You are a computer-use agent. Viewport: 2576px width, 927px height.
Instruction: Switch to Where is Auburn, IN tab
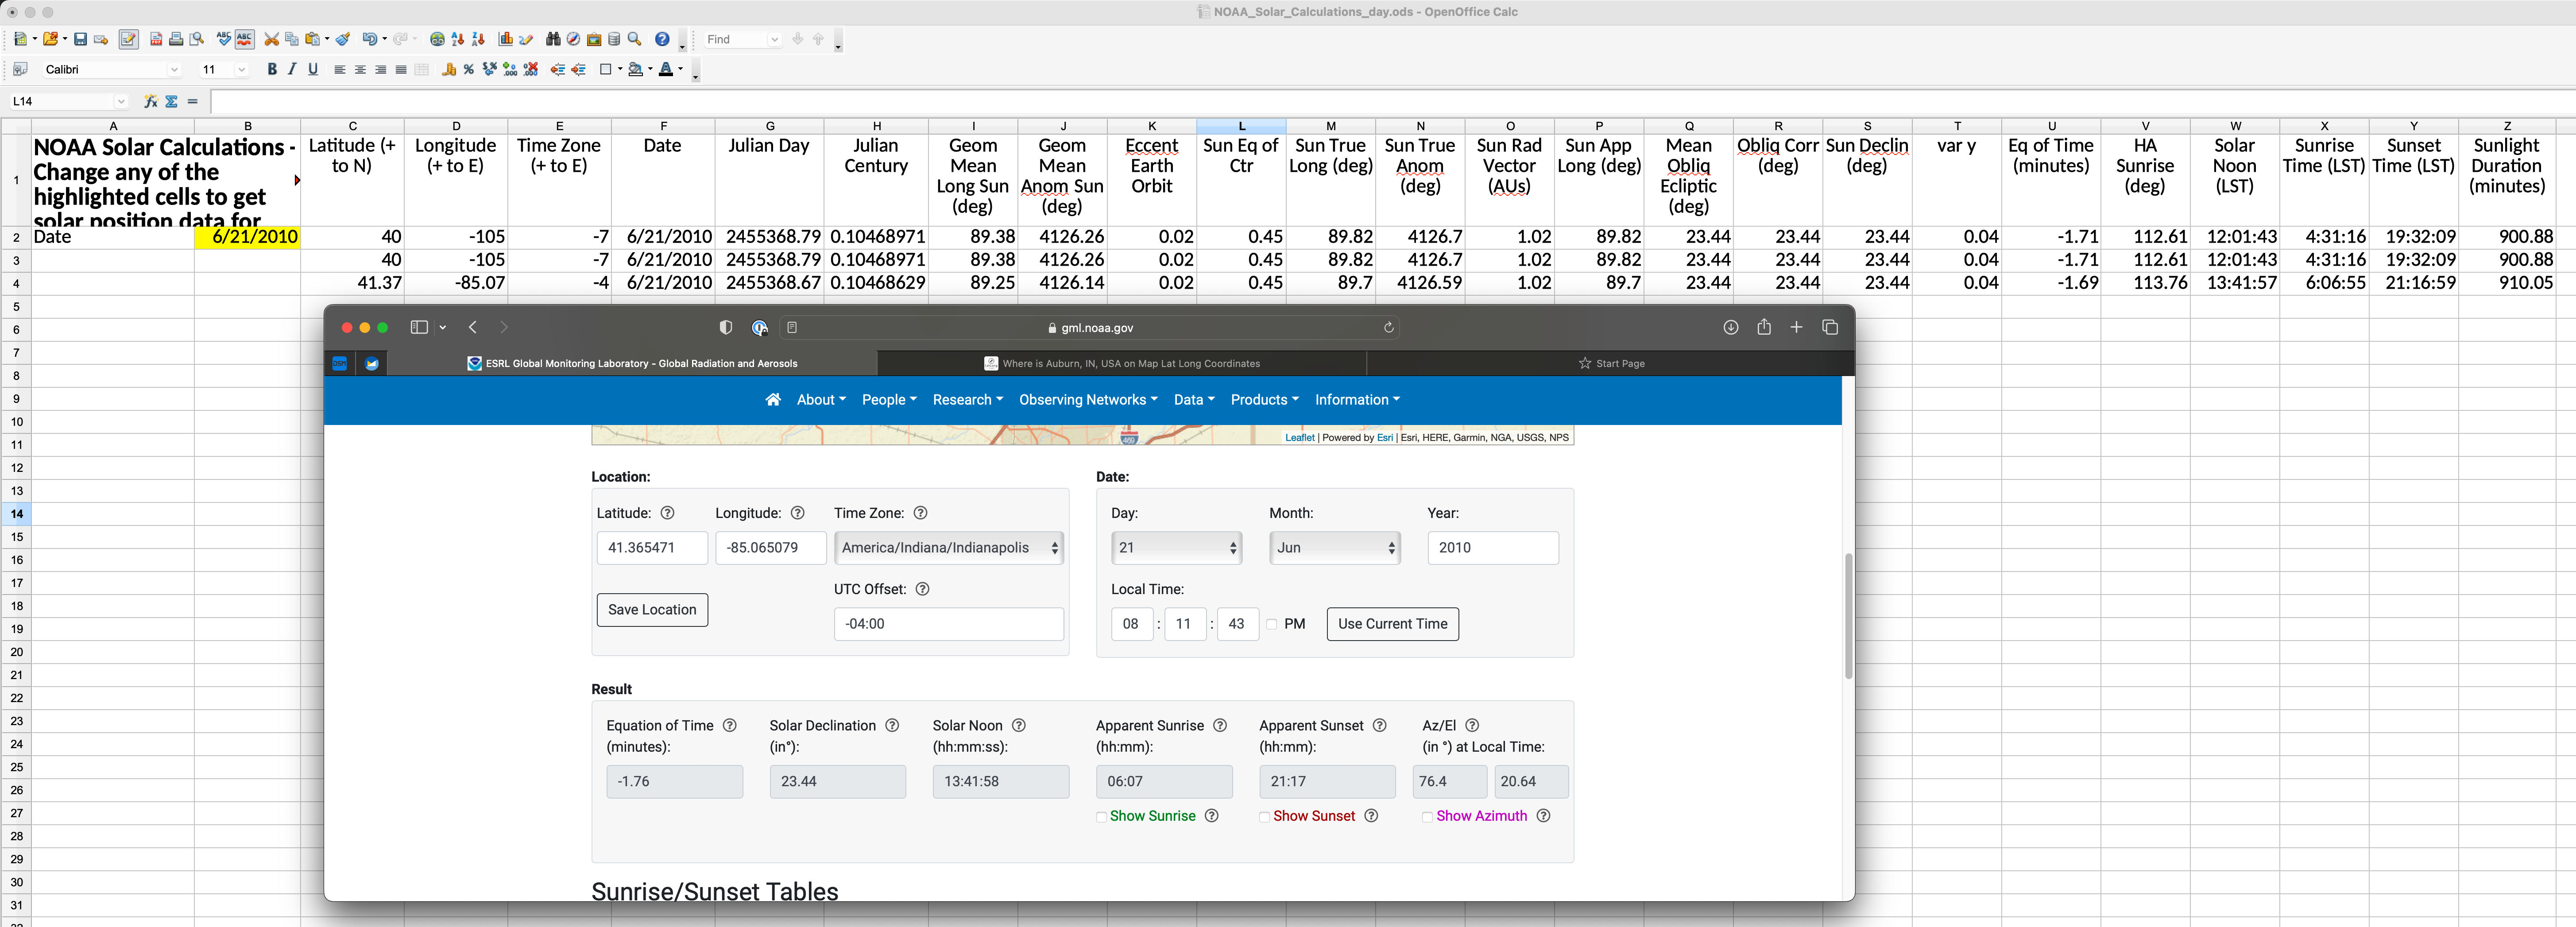1122,363
